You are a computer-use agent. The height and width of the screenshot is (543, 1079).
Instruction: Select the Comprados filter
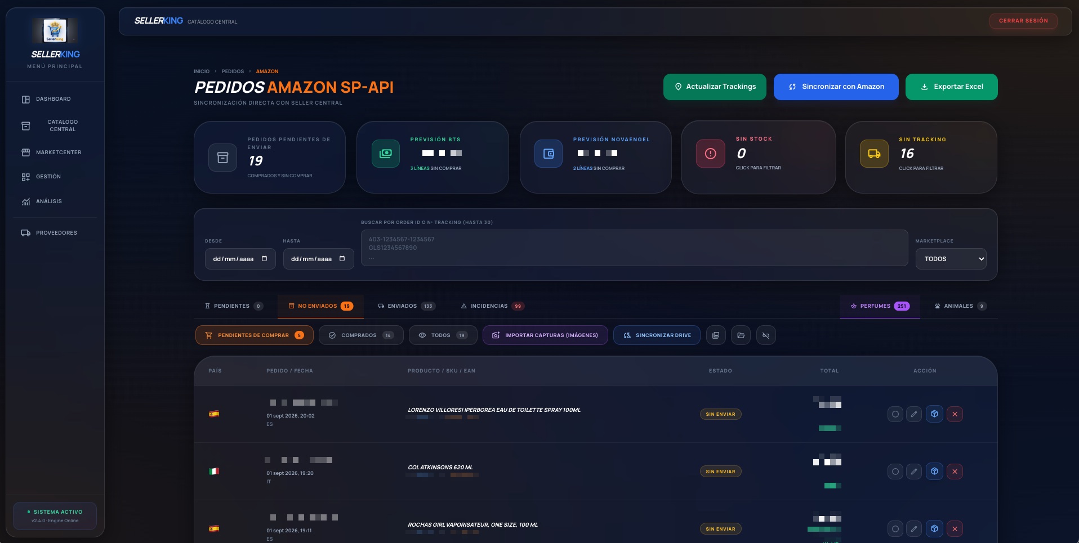coord(361,335)
